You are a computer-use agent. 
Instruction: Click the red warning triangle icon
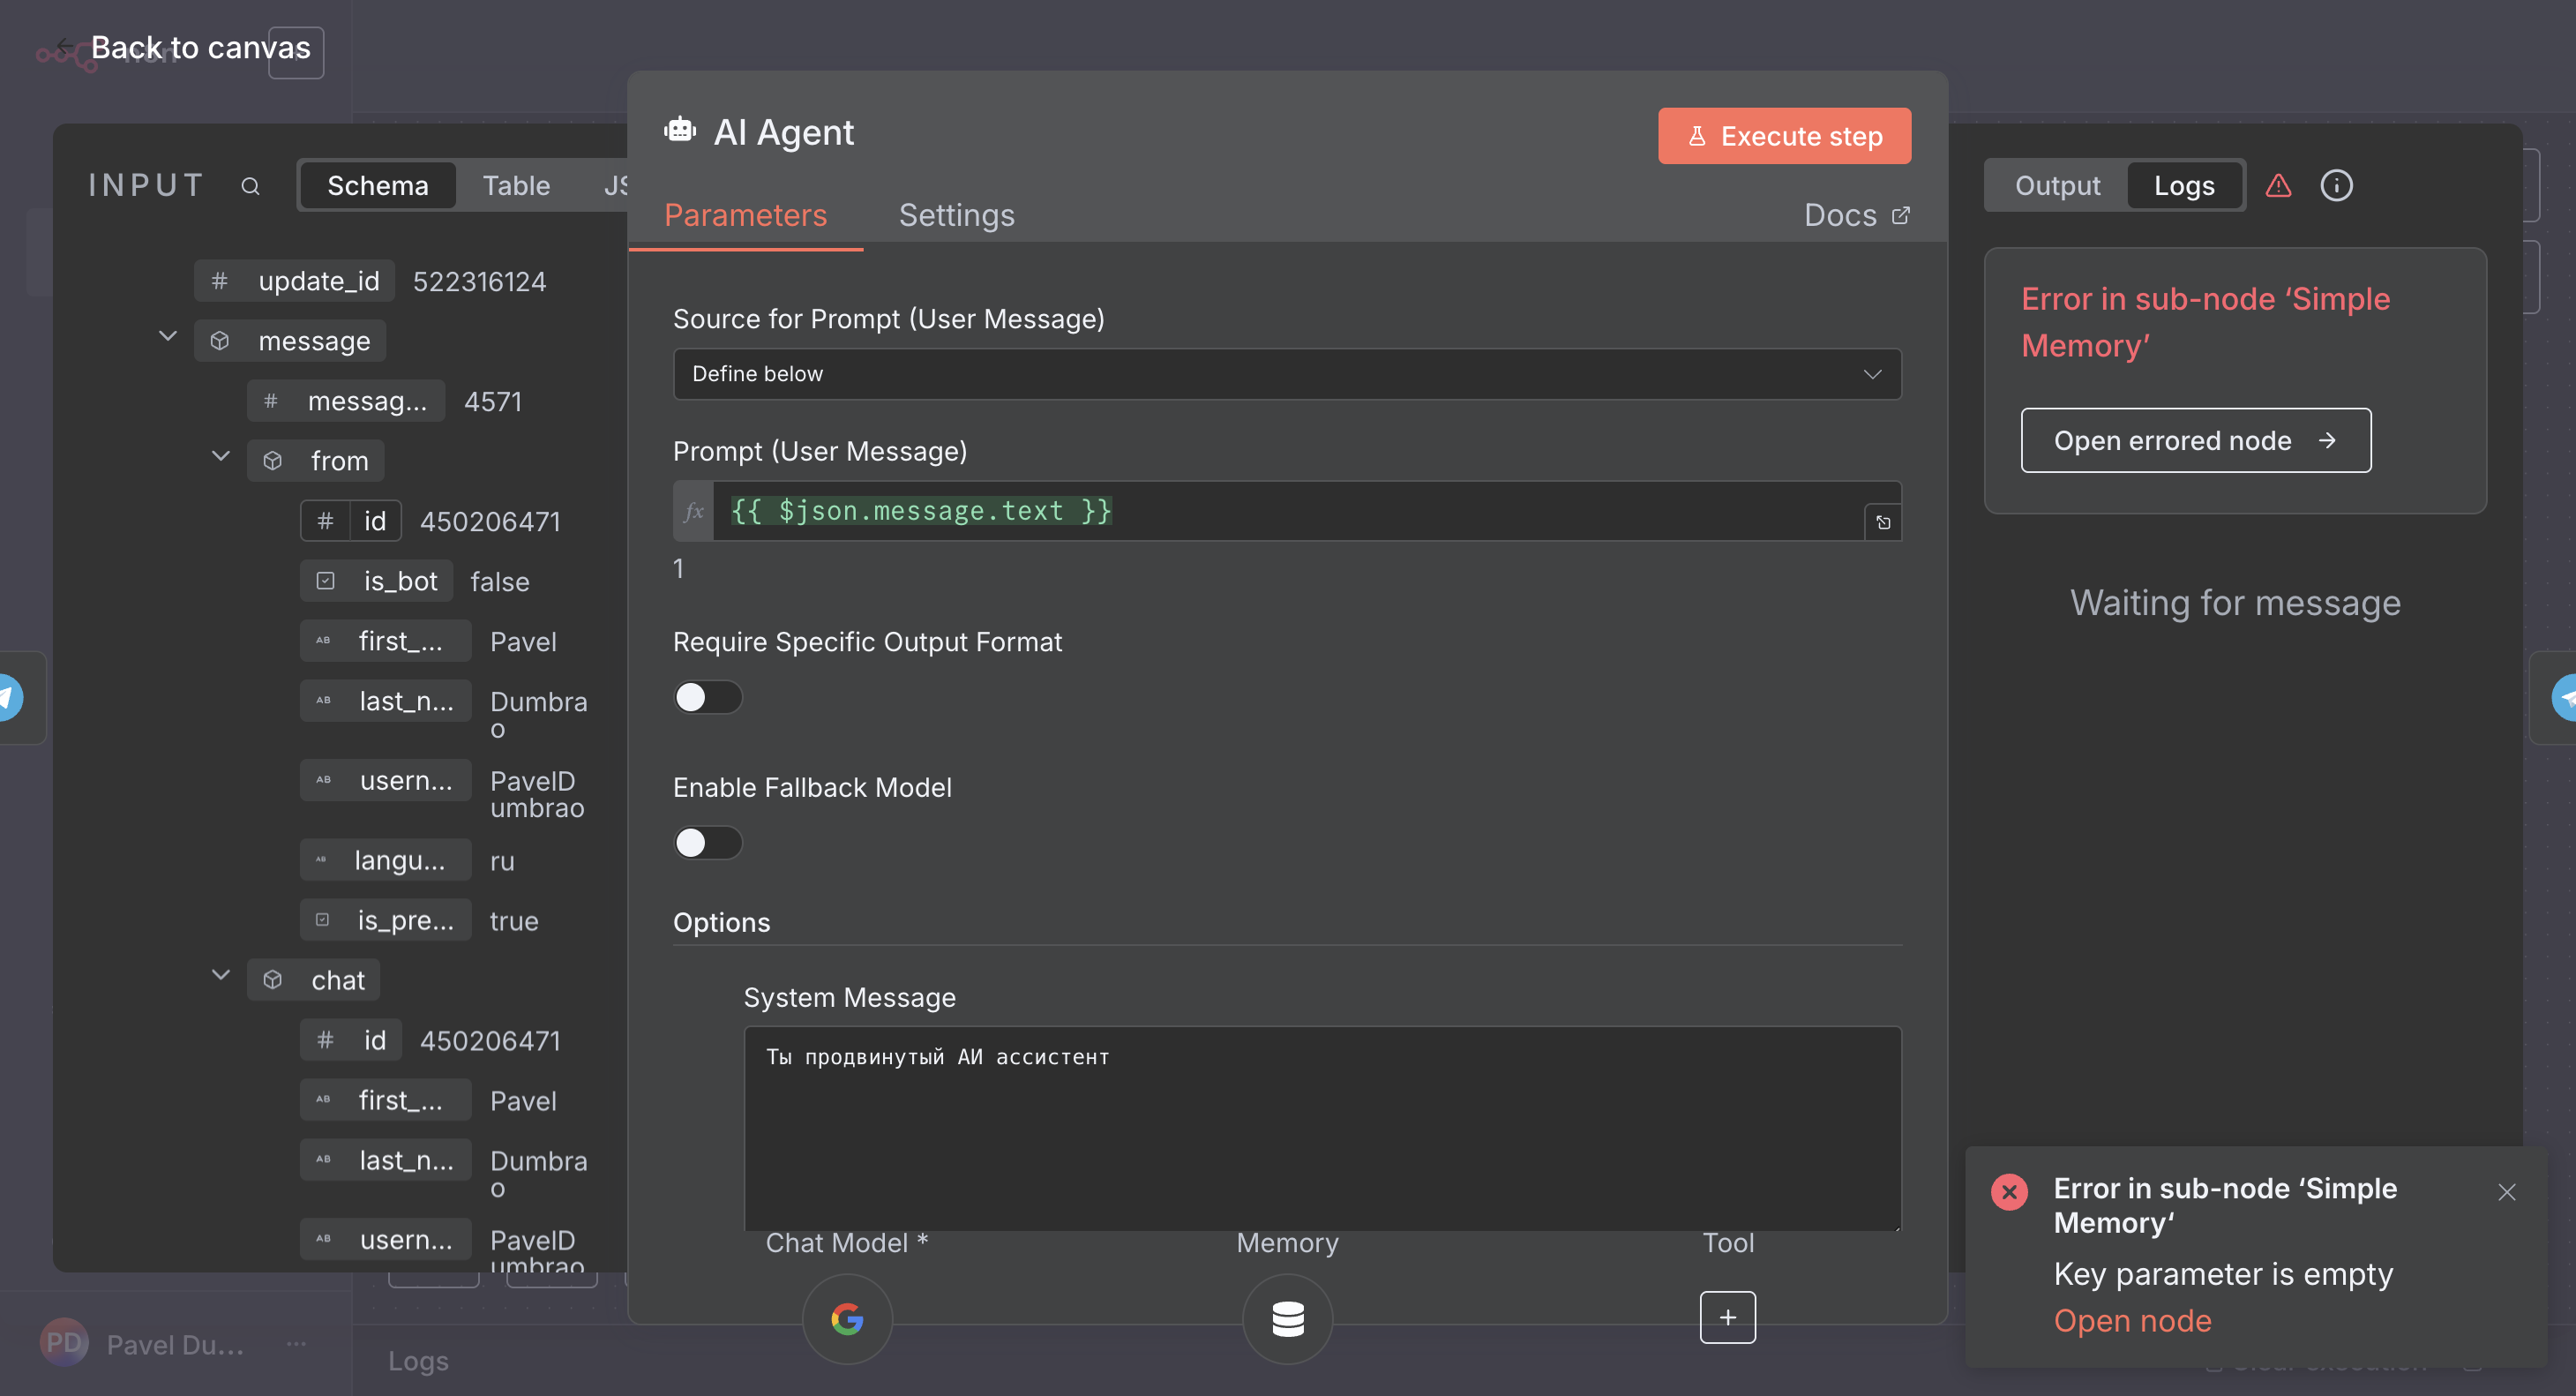pyautogui.click(x=2278, y=186)
